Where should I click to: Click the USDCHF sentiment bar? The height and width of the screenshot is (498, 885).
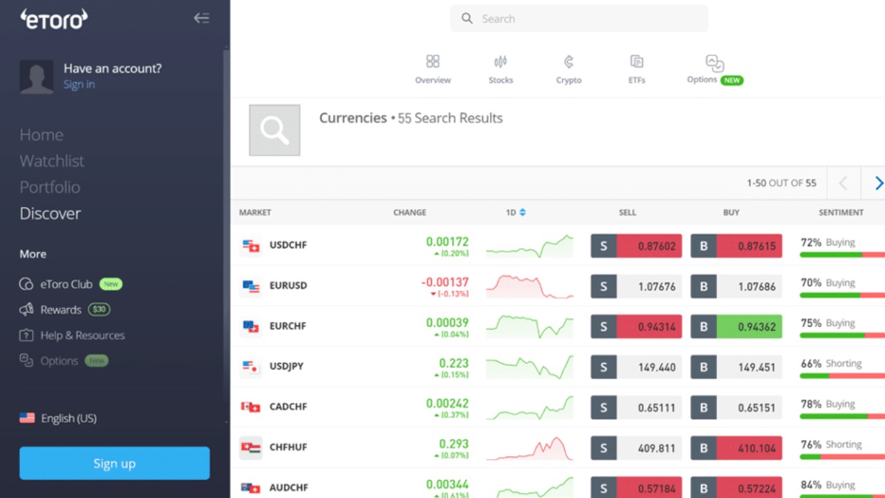pyautogui.click(x=841, y=255)
